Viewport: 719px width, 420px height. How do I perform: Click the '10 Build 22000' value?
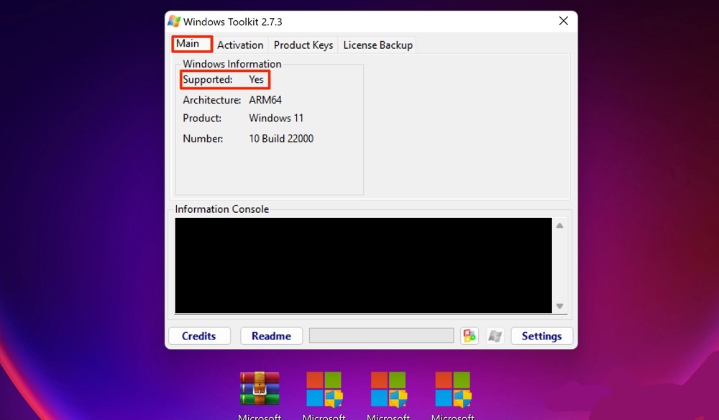pyautogui.click(x=281, y=139)
